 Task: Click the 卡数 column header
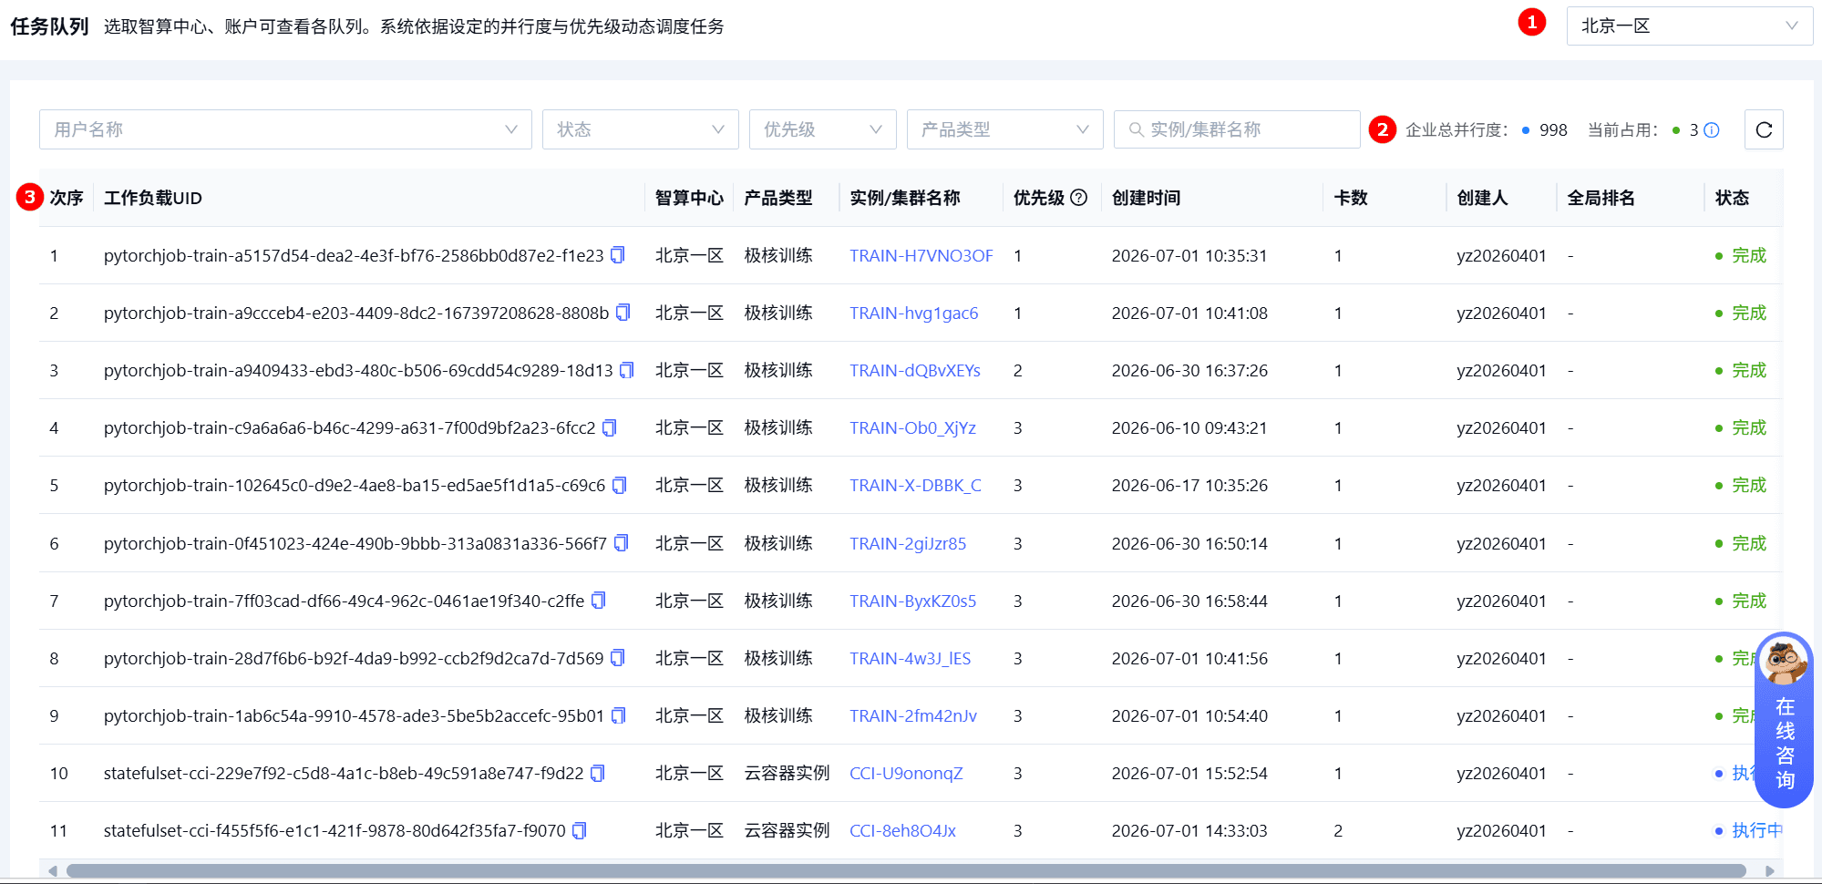coord(1351,198)
